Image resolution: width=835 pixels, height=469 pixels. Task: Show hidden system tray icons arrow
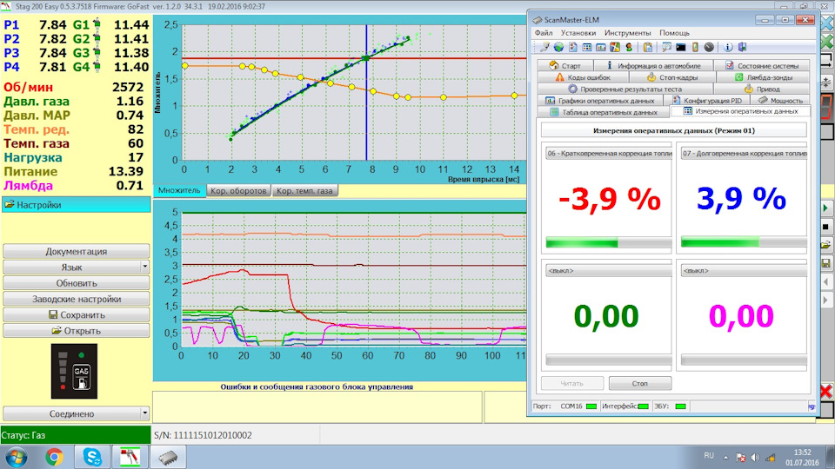[x=725, y=458]
